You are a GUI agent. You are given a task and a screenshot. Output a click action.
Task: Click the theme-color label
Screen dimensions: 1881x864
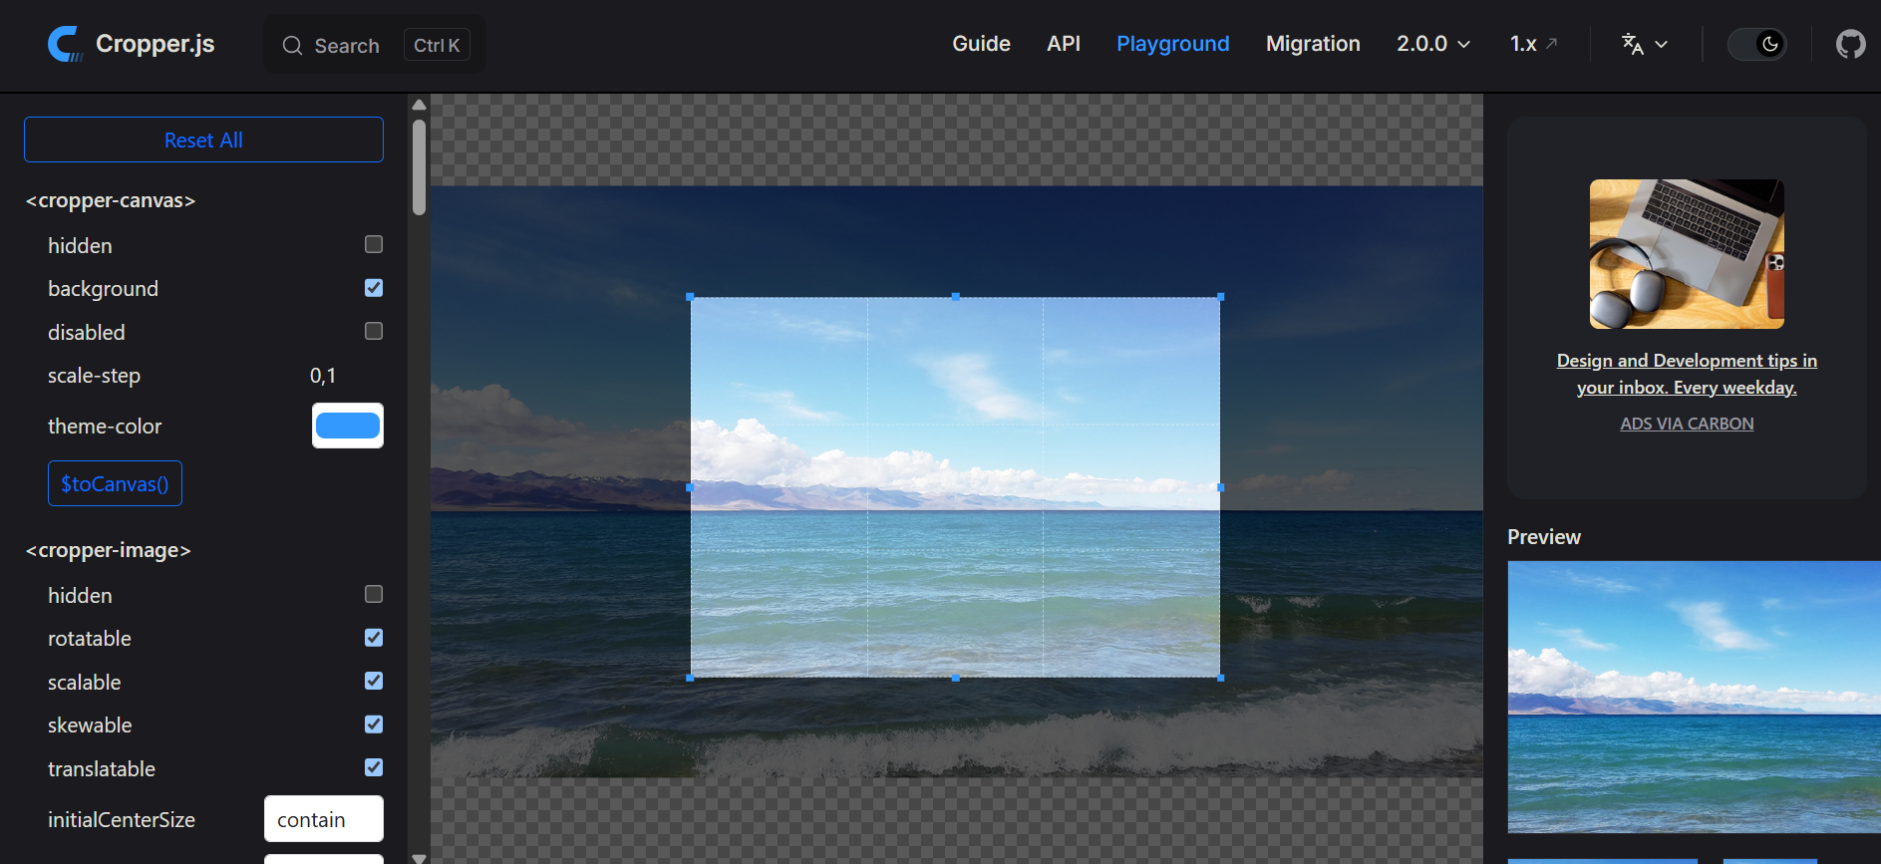[x=105, y=426]
